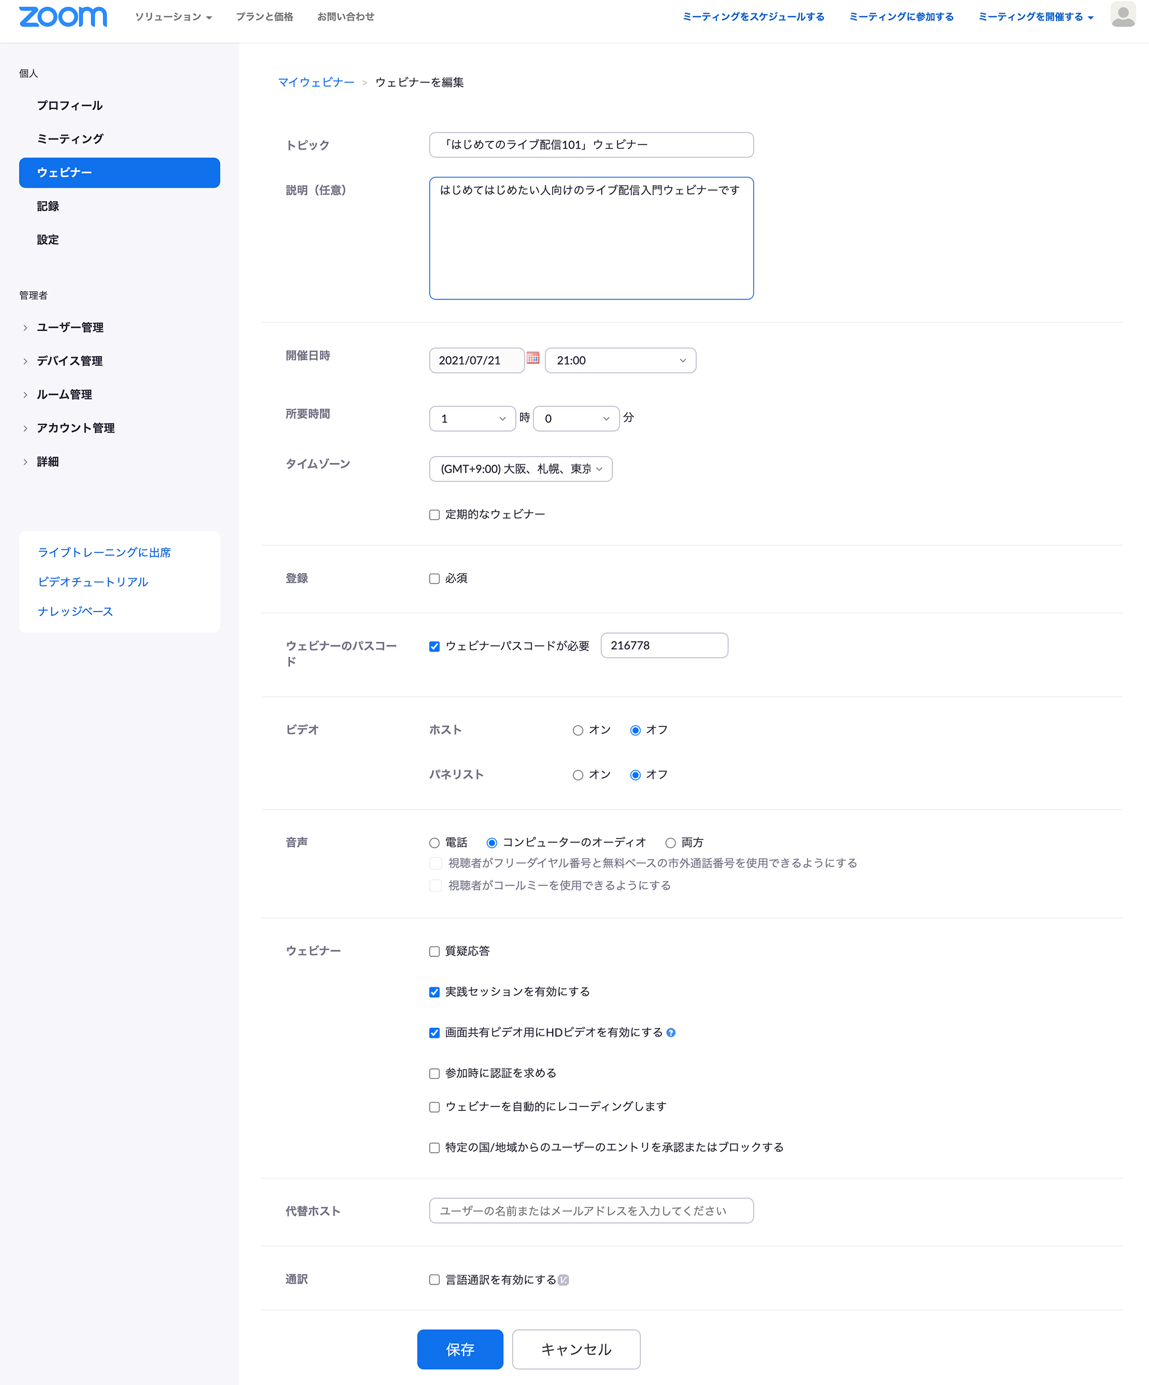Open the timezone dropdown
This screenshot has height=1385, width=1149.
tap(520, 469)
